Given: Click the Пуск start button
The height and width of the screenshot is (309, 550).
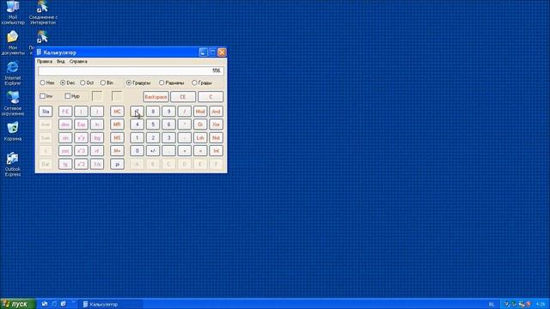Looking at the screenshot, I should [17, 304].
